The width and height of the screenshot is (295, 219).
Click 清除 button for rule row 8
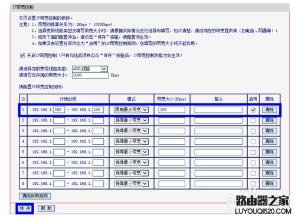tap(270, 184)
